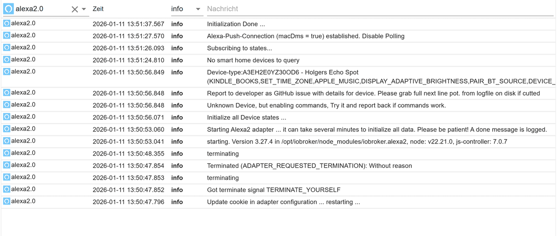The image size is (559, 236).
Task: Click the alexa2.0 icon on Device-type Echo Spot row
Action: coord(7,72)
